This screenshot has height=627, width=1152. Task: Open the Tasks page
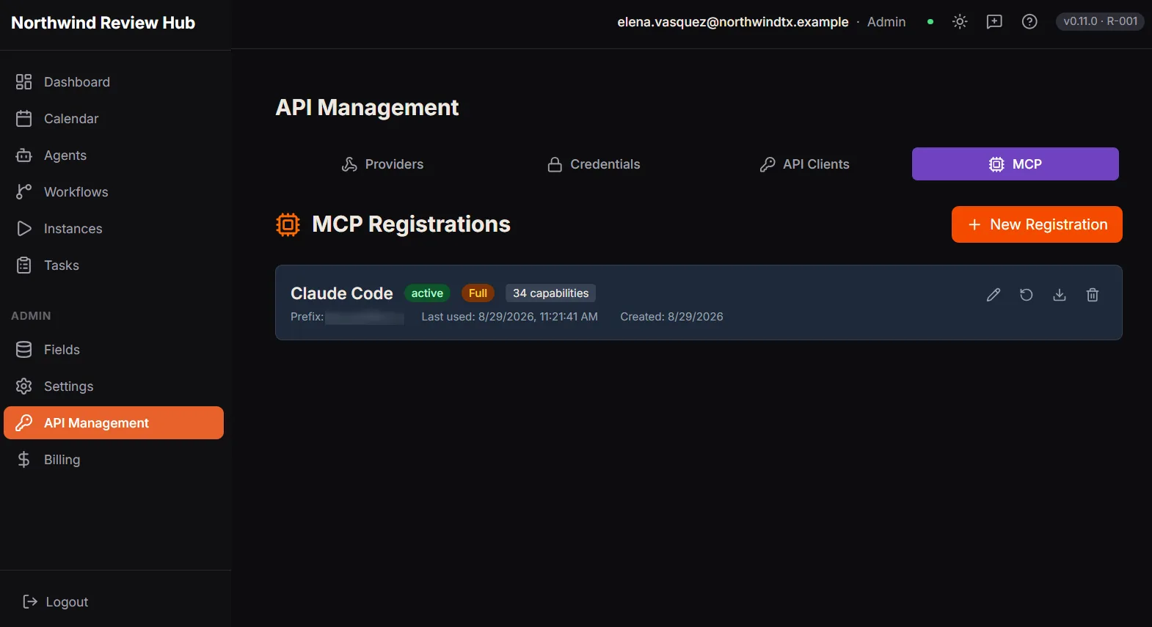point(114,265)
